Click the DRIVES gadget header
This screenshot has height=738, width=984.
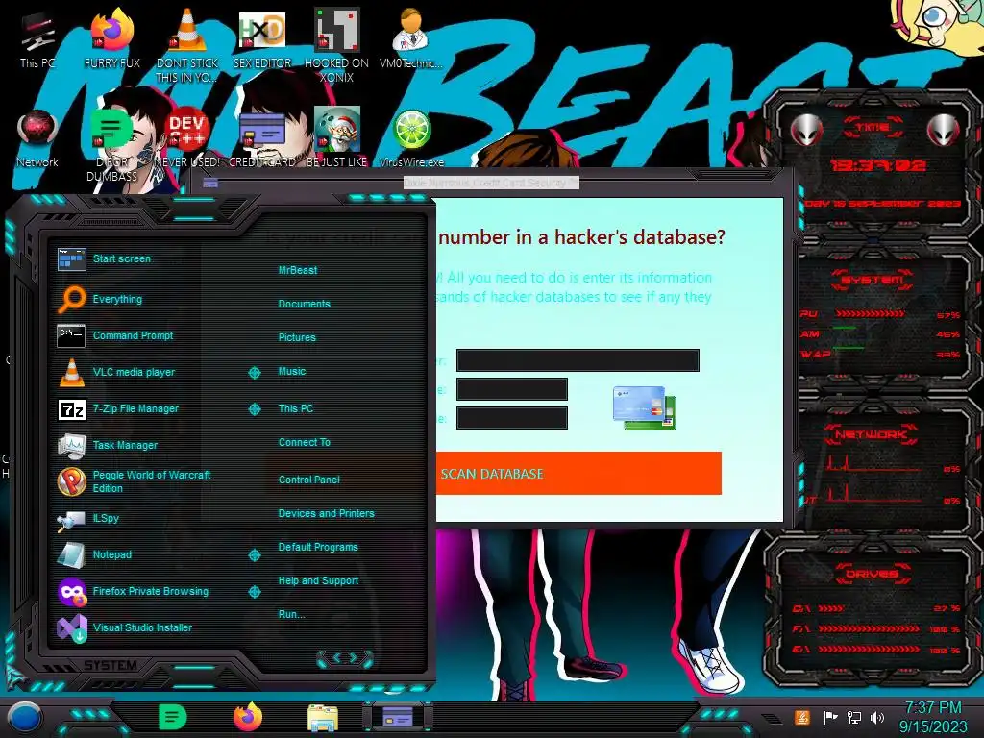(873, 573)
